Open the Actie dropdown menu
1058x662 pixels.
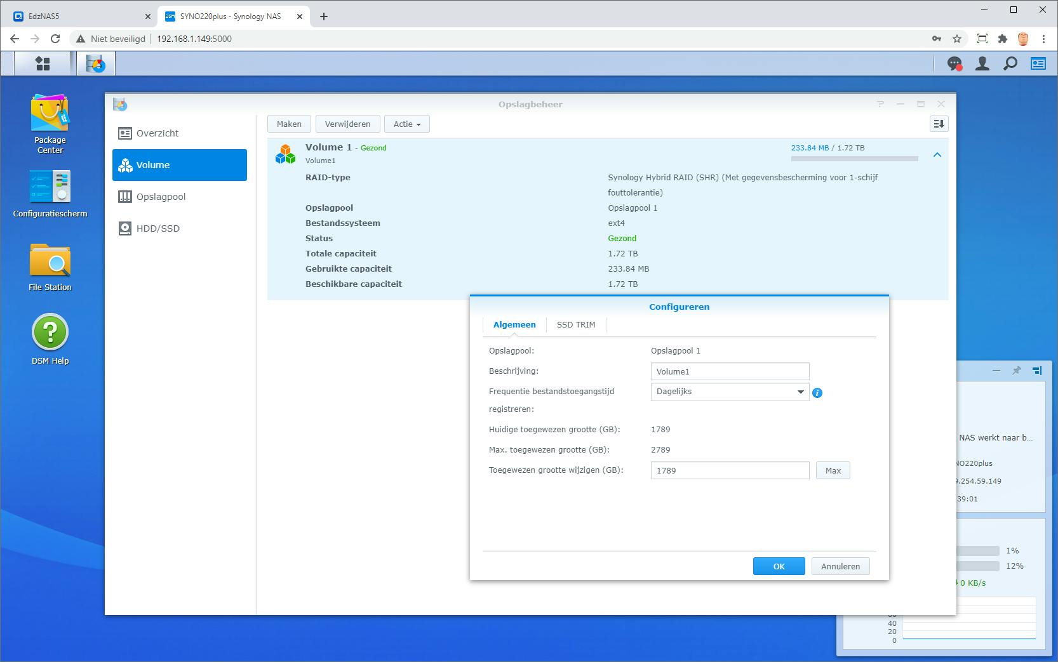[407, 124]
